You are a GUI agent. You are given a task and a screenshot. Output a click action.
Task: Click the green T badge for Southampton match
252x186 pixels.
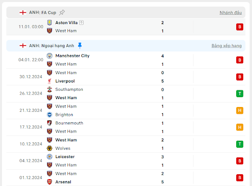[240, 94]
